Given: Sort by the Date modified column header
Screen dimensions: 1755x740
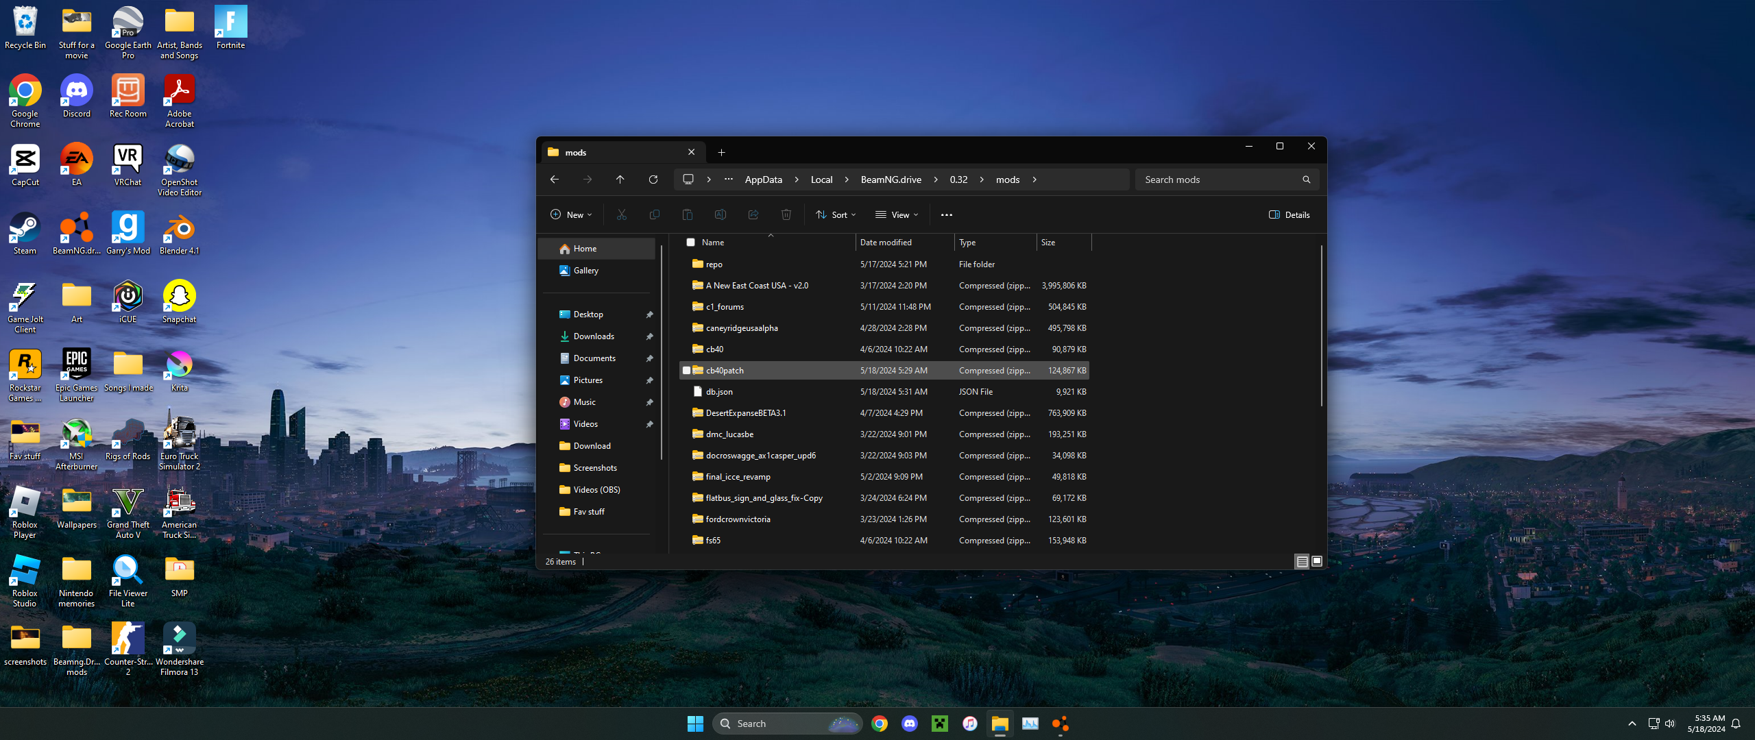Looking at the screenshot, I should 886,242.
